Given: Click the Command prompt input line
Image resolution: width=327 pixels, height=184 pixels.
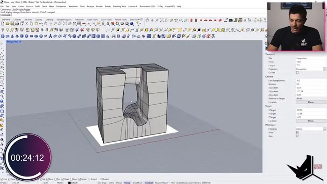Looking at the screenshot, I should coord(134,15).
